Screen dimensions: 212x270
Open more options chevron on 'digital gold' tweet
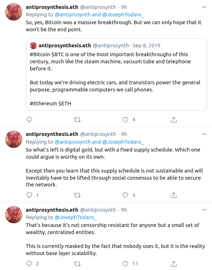click(x=204, y=134)
